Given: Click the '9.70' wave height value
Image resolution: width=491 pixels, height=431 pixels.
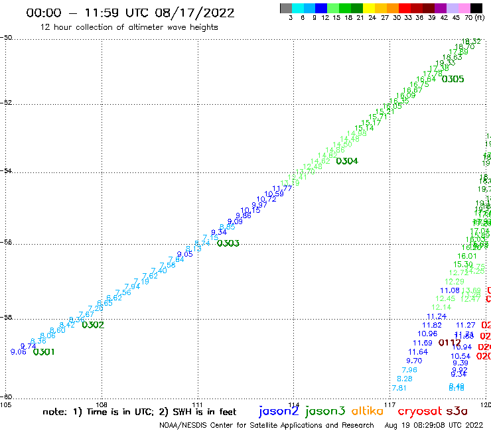Looking at the screenshot, I should [414, 361].
